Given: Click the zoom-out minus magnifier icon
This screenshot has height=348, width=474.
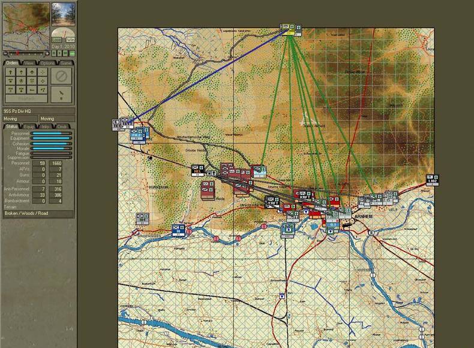Looking at the screenshot, I should (x=6, y=53).
